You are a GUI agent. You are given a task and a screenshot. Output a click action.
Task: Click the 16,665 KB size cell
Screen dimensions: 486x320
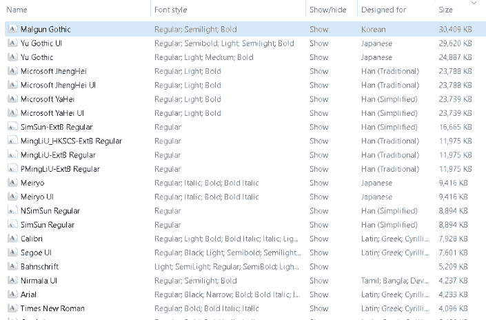(x=455, y=127)
